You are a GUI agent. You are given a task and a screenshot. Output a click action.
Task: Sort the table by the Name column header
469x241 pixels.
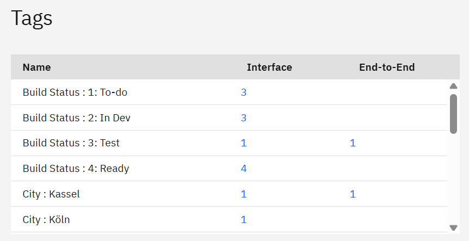37,67
